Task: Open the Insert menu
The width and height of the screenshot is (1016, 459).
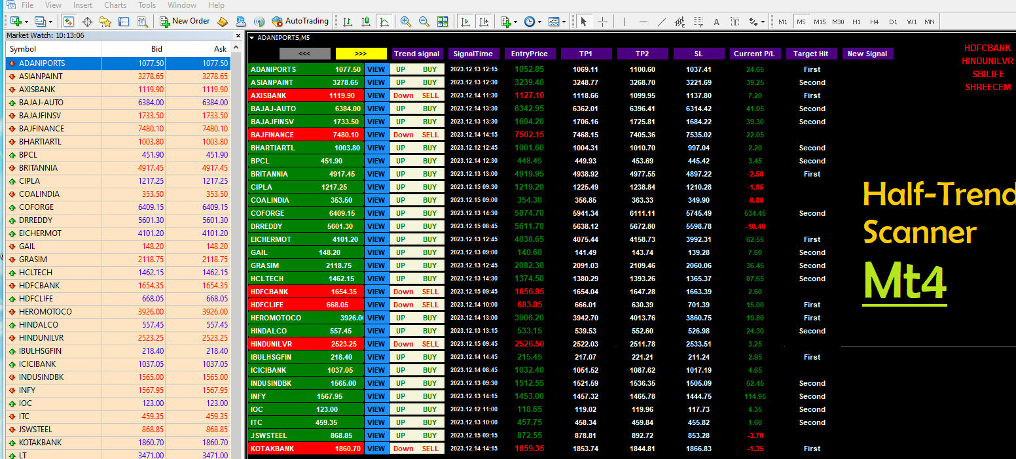Action: coord(82,5)
